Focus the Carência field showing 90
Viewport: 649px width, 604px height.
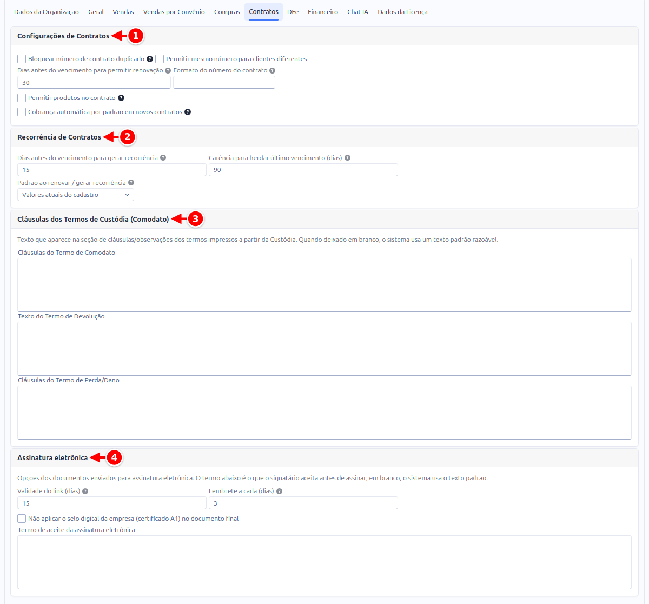303,170
